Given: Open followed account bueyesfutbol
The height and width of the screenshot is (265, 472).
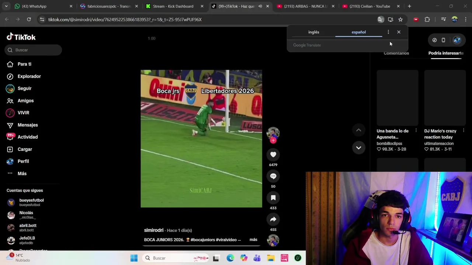Looking at the screenshot, I should 31,202.
